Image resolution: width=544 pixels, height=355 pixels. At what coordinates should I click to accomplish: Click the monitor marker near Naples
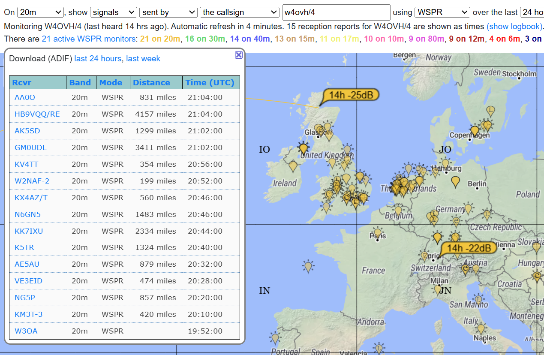[481, 329]
